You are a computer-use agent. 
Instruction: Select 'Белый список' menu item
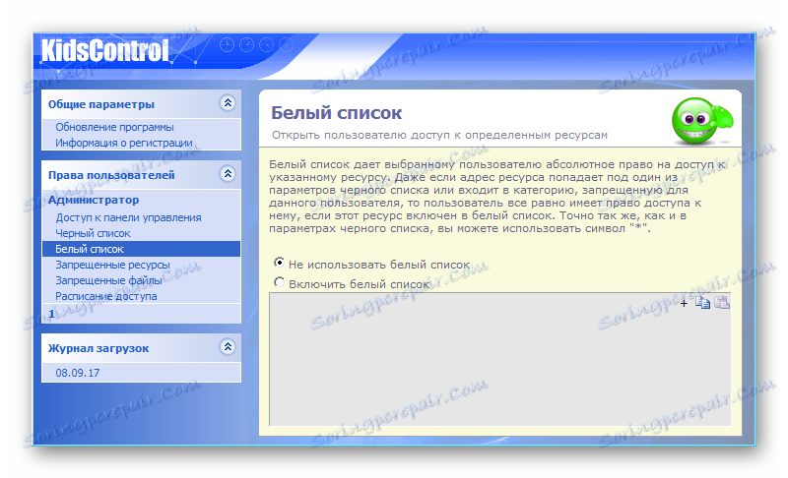click(141, 249)
